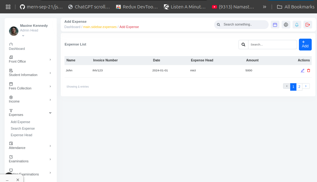The height and width of the screenshot is (182, 317).
Task: Expand the Front Office sidebar menu
Action: coord(50,59)
